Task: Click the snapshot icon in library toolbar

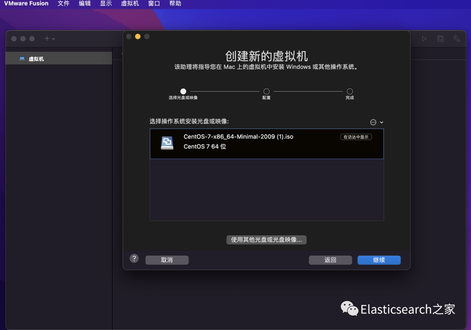Action: pyautogui.click(x=440, y=39)
